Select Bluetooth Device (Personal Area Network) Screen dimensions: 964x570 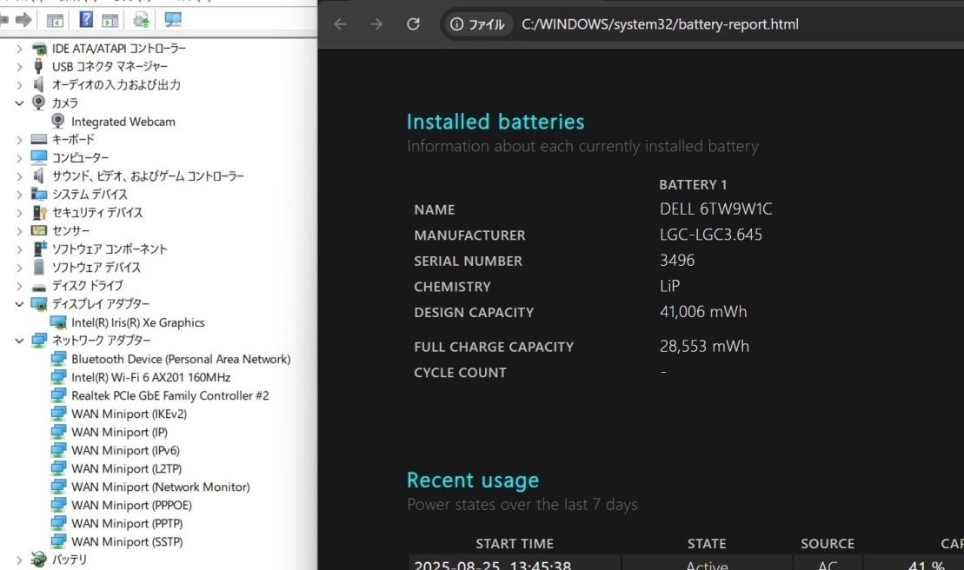180,359
